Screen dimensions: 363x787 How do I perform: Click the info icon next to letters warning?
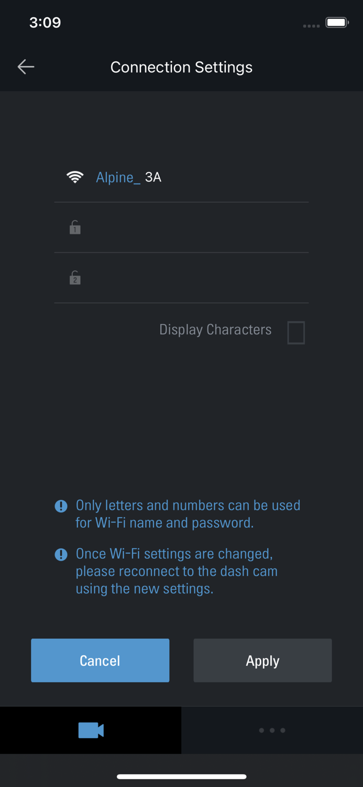[x=61, y=506]
